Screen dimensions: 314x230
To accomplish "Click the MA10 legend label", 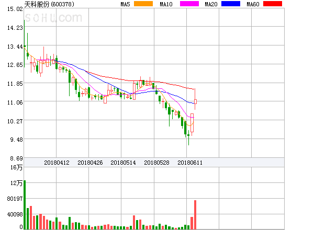I will pos(166,4).
